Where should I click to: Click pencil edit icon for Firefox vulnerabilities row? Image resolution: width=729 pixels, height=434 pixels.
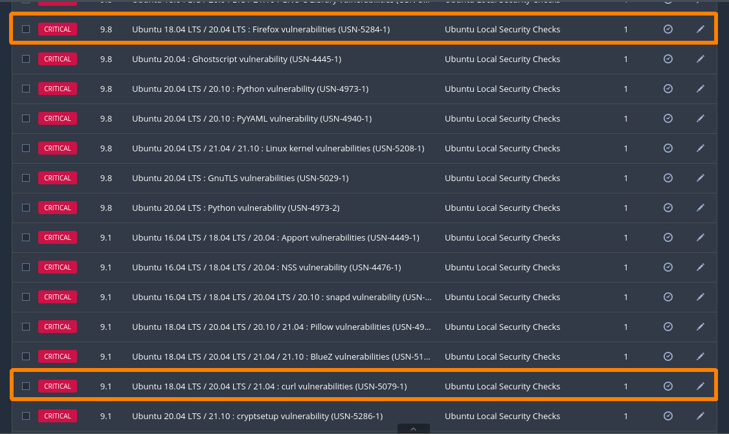[700, 29]
